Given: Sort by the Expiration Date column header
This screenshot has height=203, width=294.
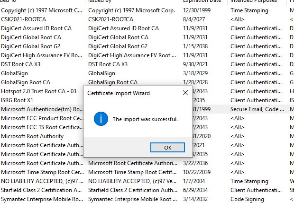Looking at the screenshot, I should 202,2.
